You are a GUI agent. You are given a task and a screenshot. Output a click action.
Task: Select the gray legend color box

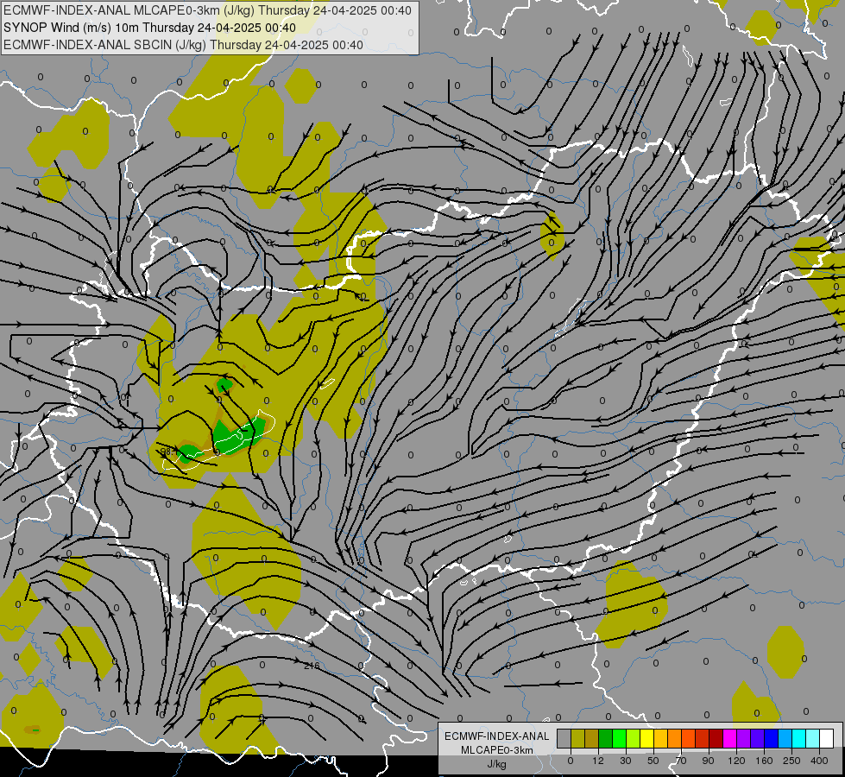[x=564, y=739]
